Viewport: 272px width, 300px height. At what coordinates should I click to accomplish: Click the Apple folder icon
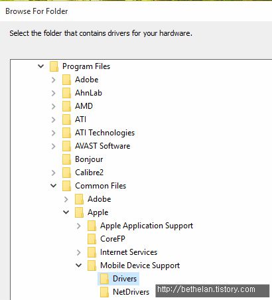coord(79,212)
